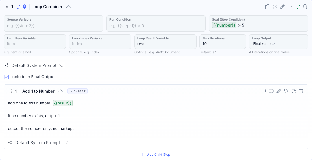Click the {{result}} variable token
Screen dimensions: 312x160
(x=63, y=103)
